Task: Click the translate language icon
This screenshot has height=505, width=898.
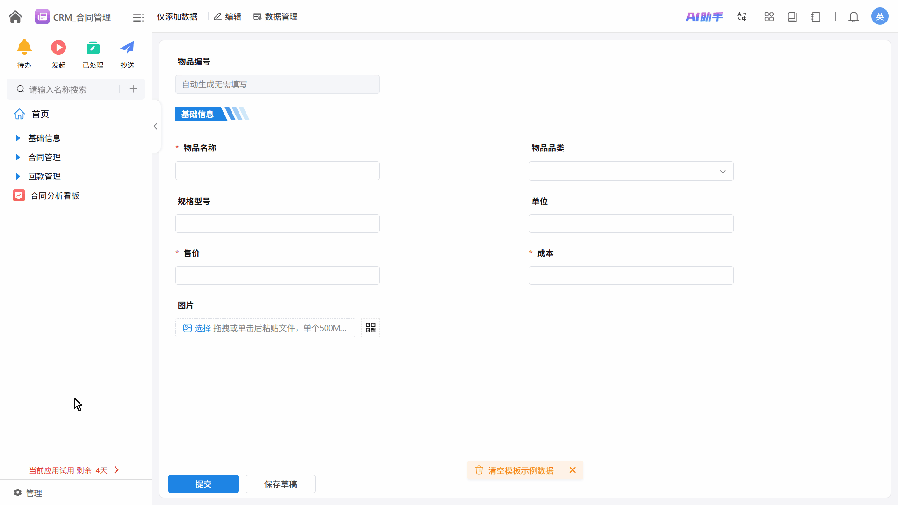Action: coord(742,17)
